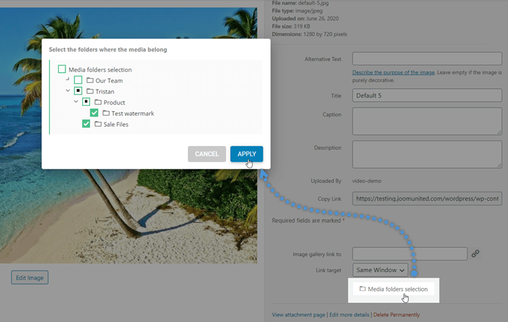Click the Our Team folder icon
The image size is (508, 322).
(89, 81)
